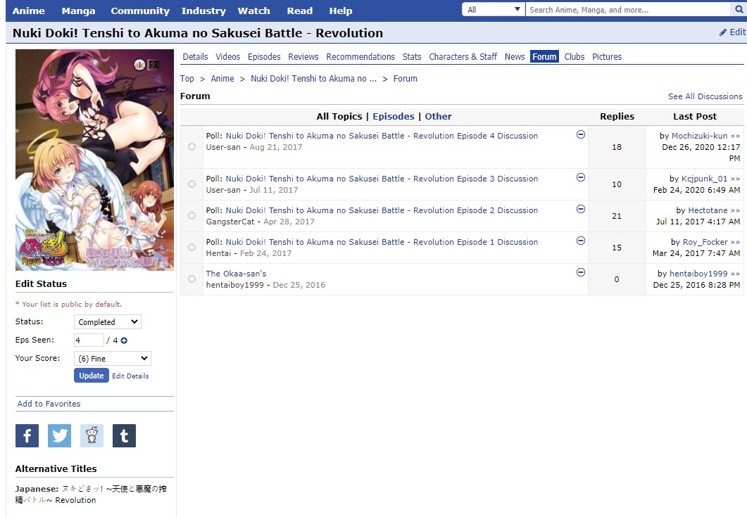Screen dimensions: 747x517
Task: Click the search magnifier icon
Action: 739,10
